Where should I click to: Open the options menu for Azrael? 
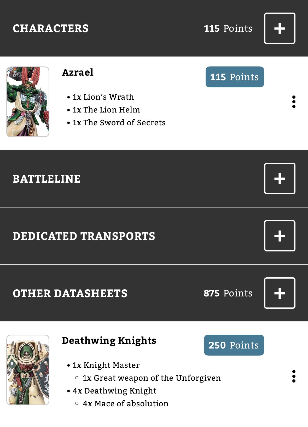[x=294, y=102]
